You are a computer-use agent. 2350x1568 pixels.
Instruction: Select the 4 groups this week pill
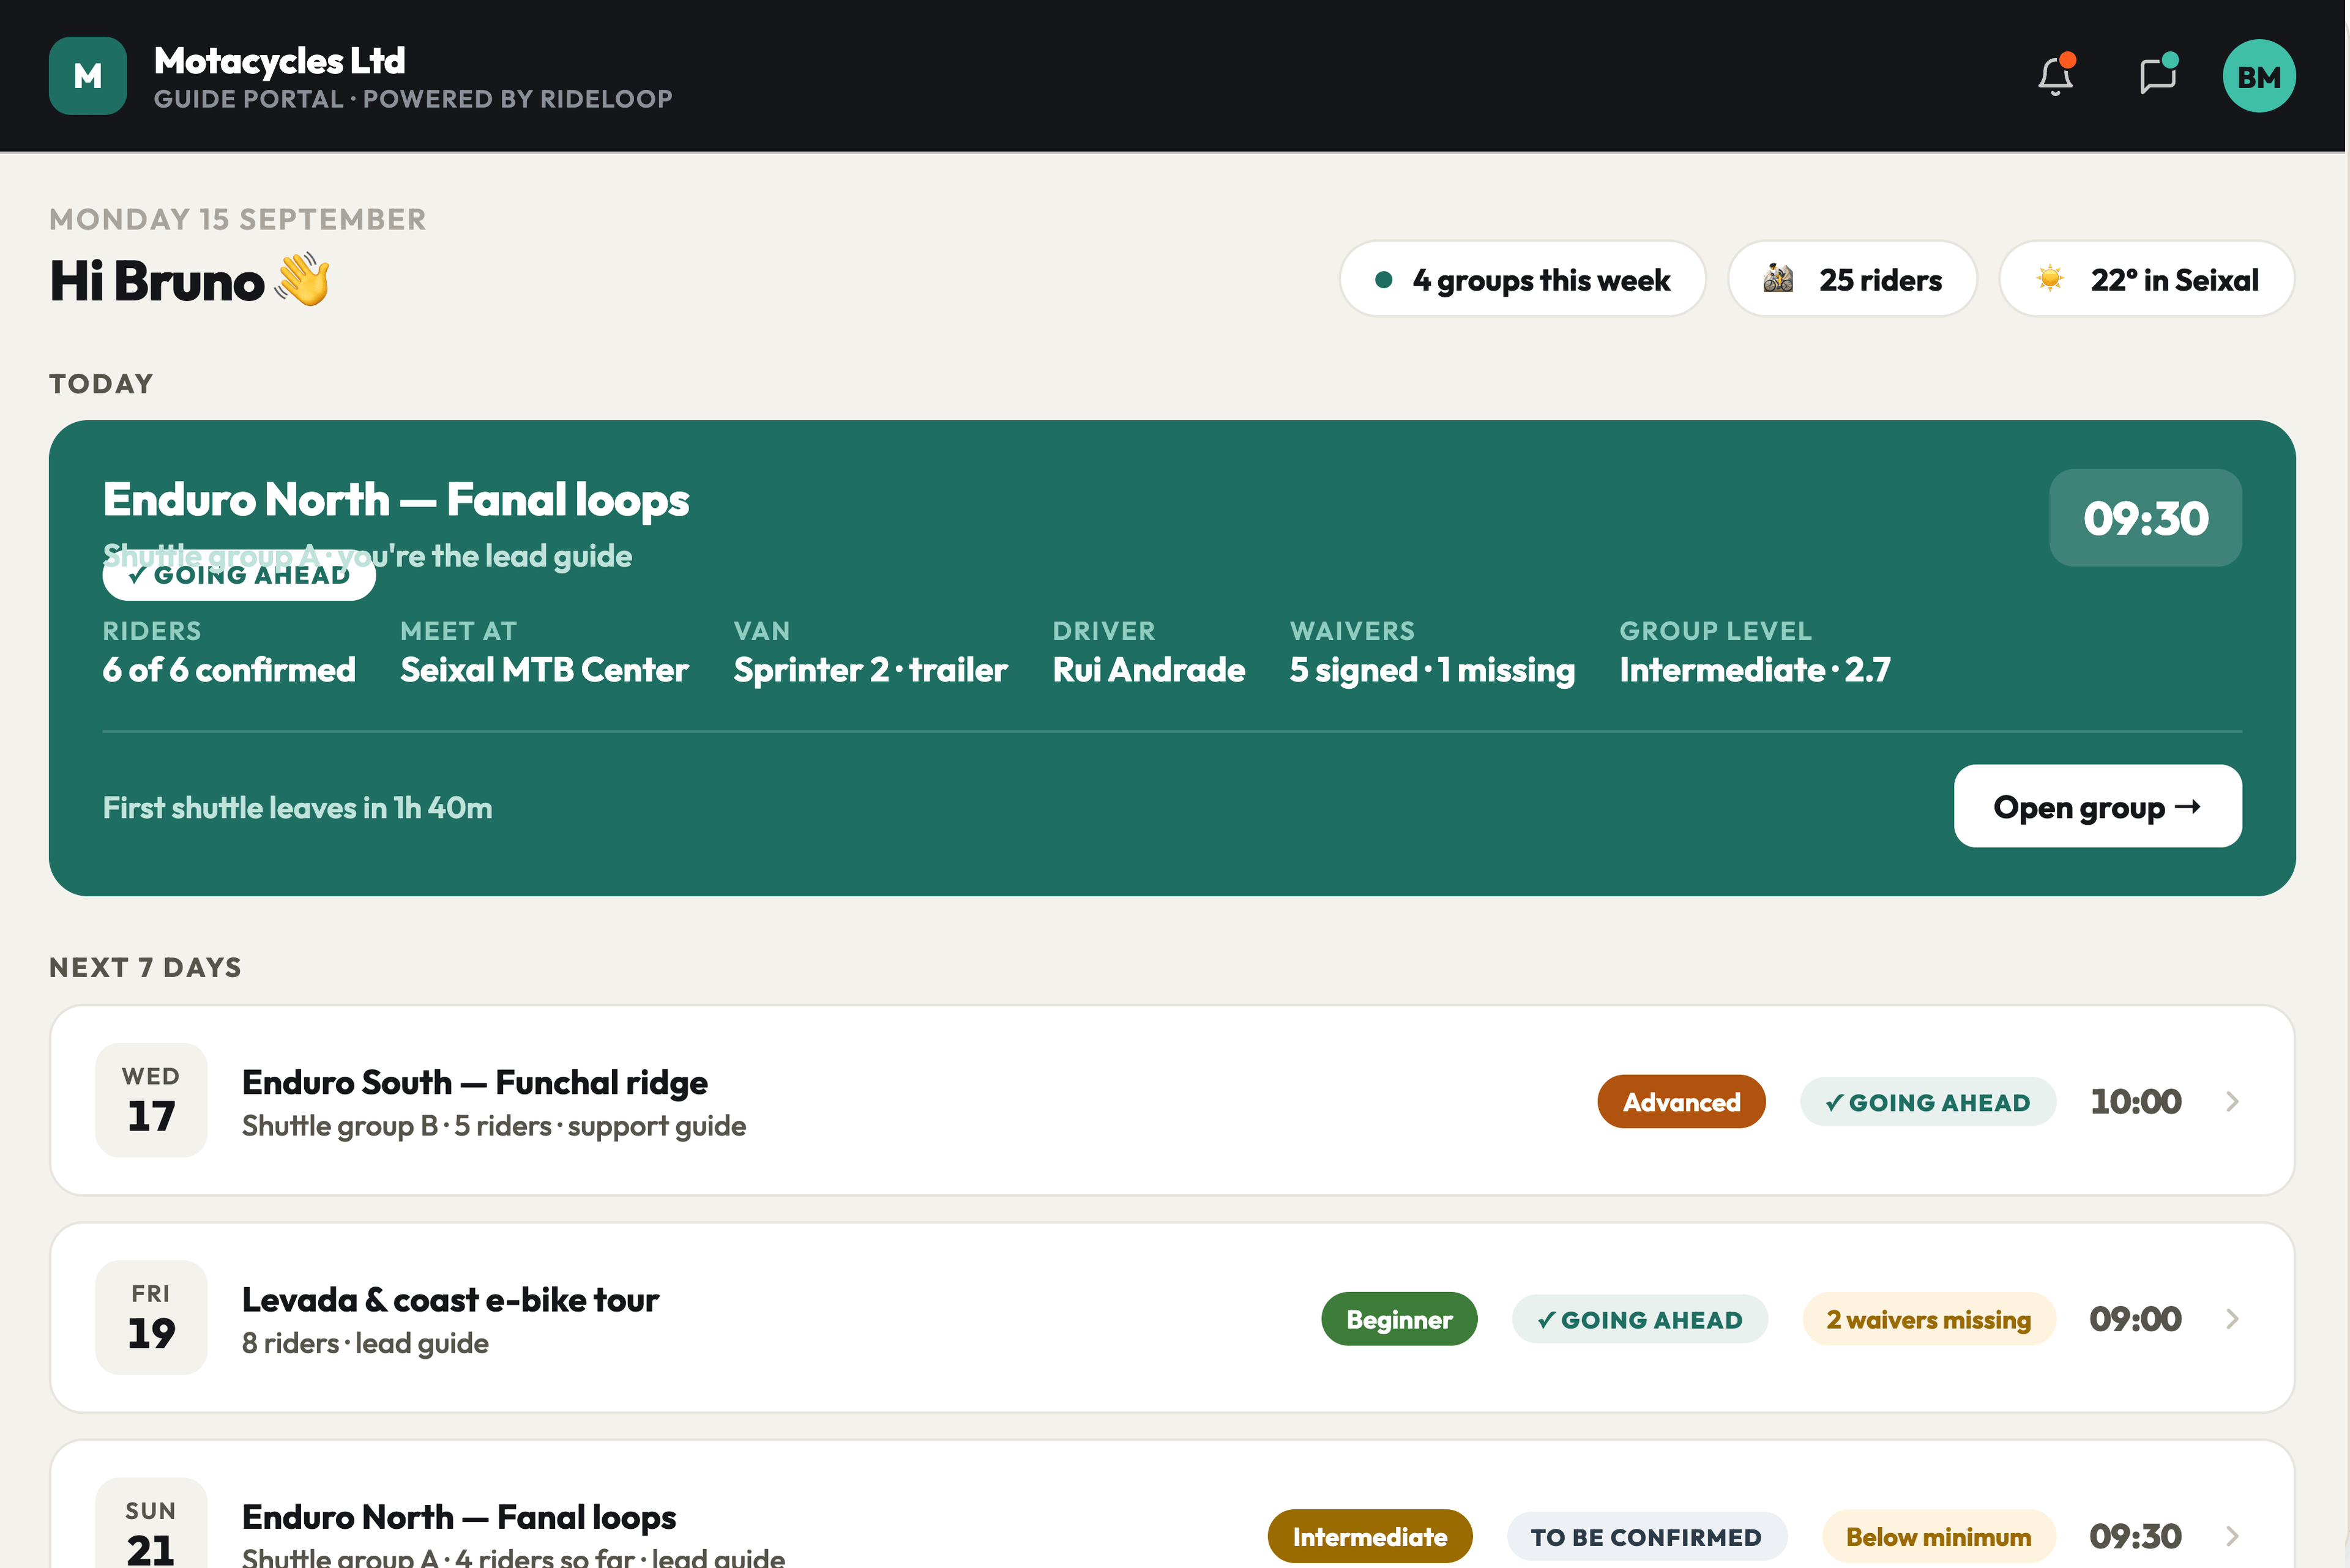coord(1523,279)
